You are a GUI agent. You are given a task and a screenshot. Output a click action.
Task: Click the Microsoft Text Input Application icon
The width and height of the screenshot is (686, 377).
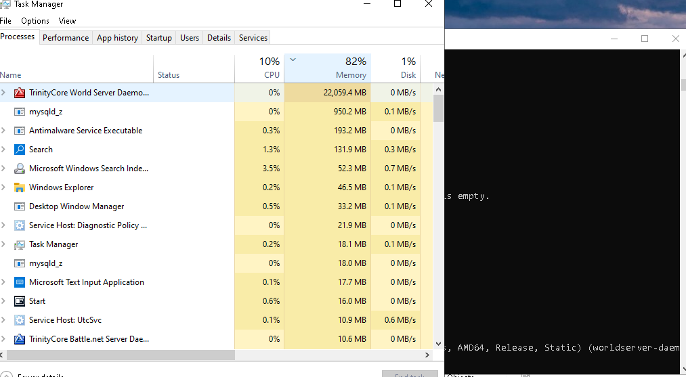19,282
